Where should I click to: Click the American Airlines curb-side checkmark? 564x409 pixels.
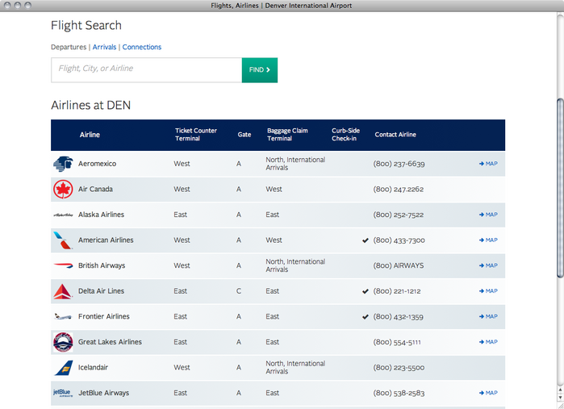366,240
